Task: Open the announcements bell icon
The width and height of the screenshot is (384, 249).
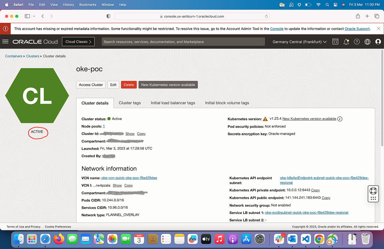Action: click(x=346, y=42)
